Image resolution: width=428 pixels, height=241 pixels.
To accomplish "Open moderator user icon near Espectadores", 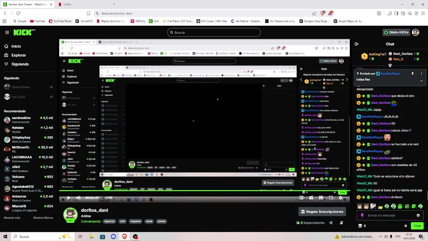I will tap(341, 223).
